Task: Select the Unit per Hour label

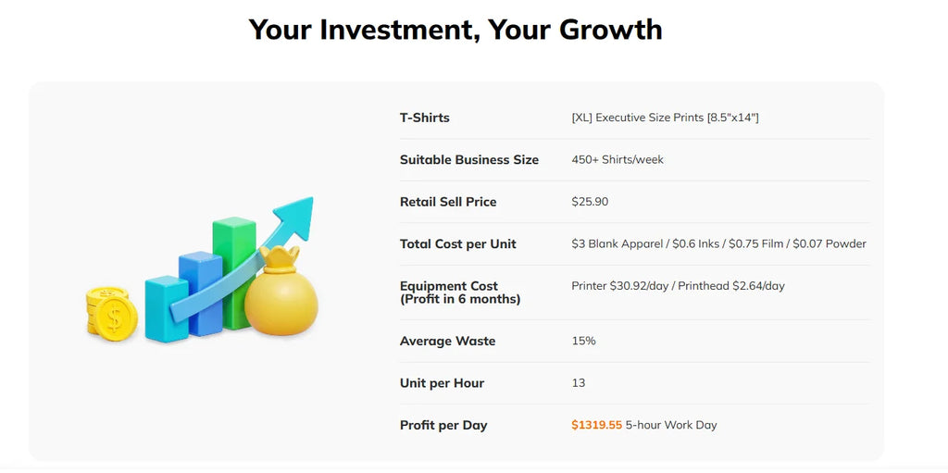Action: pos(442,383)
